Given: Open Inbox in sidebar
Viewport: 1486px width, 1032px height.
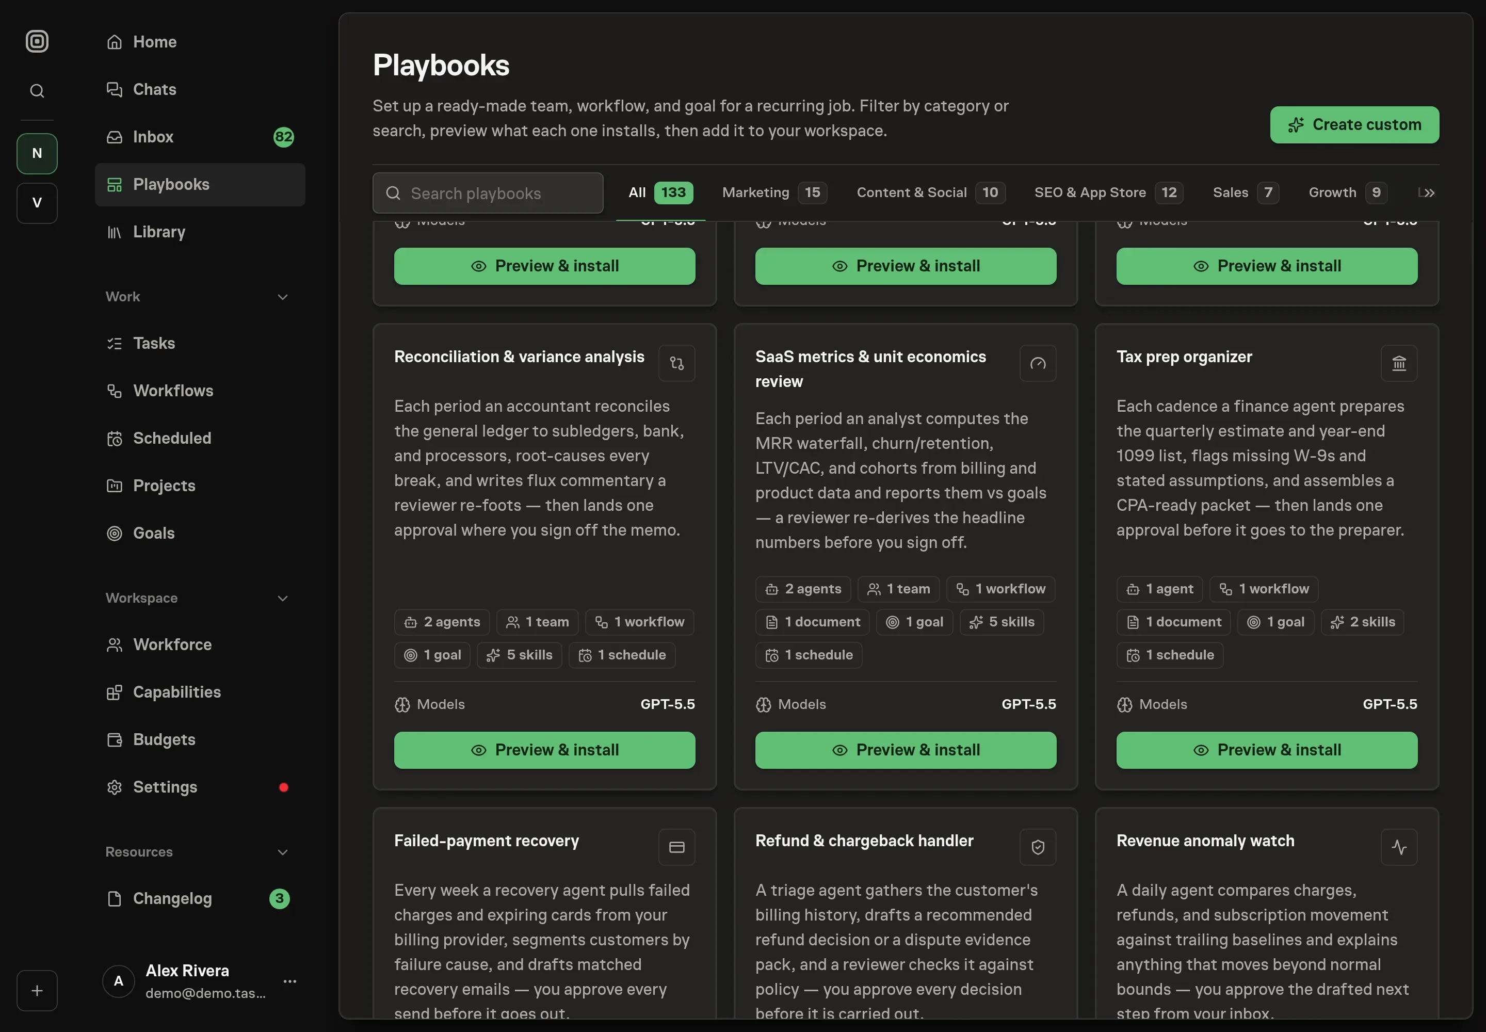Looking at the screenshot, I should coord(200,137).
